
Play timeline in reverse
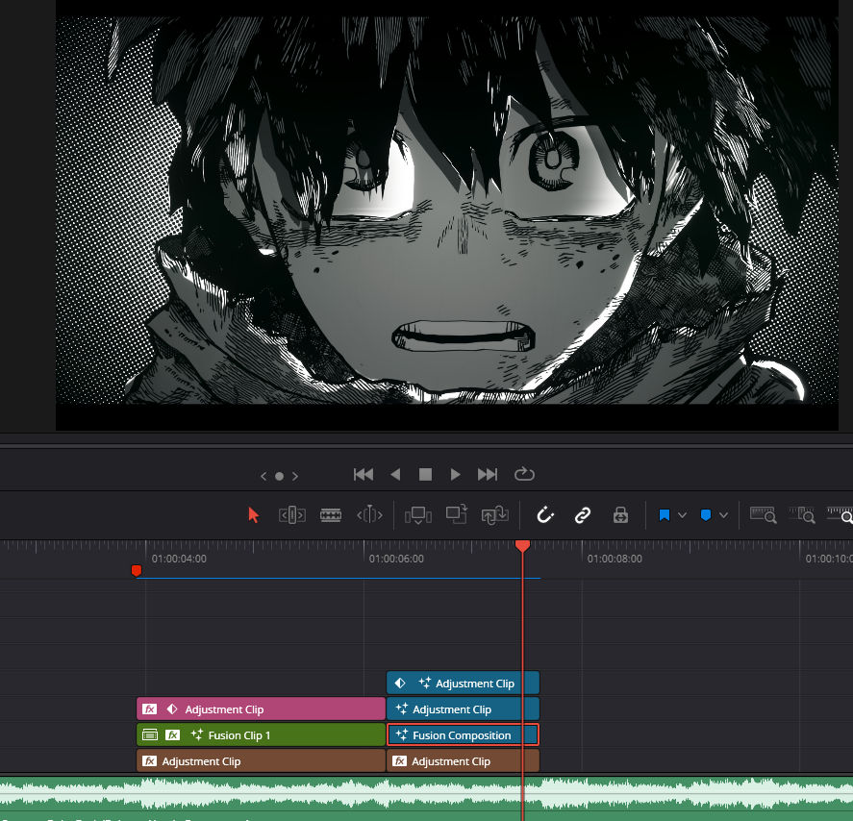pyautogui.click(x=395, y=475)
